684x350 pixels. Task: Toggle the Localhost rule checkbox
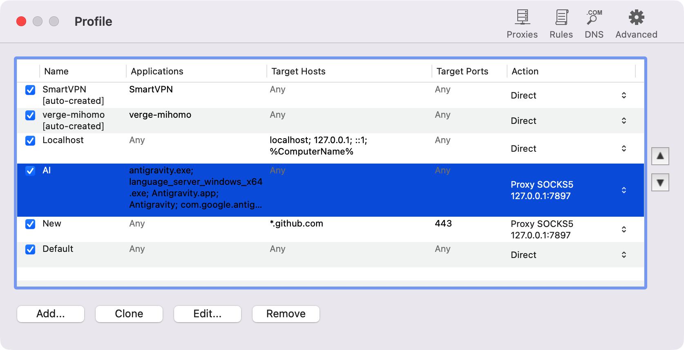[x=30, y=141]
